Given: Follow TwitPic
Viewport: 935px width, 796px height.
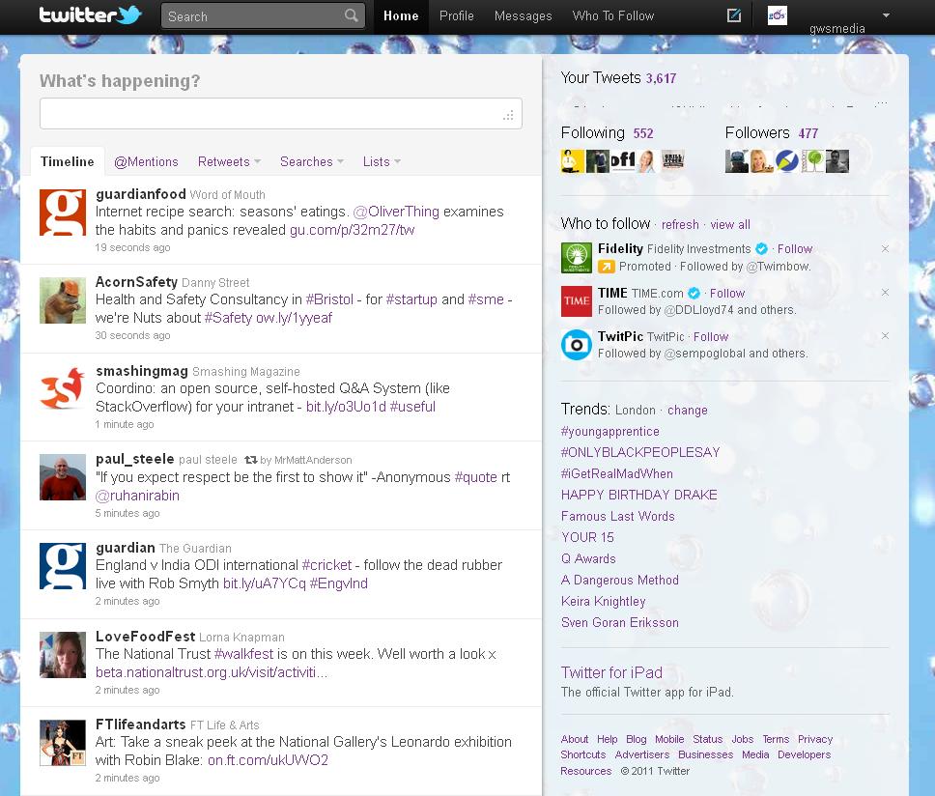Looking at the screenshot, I should point(711,336).
